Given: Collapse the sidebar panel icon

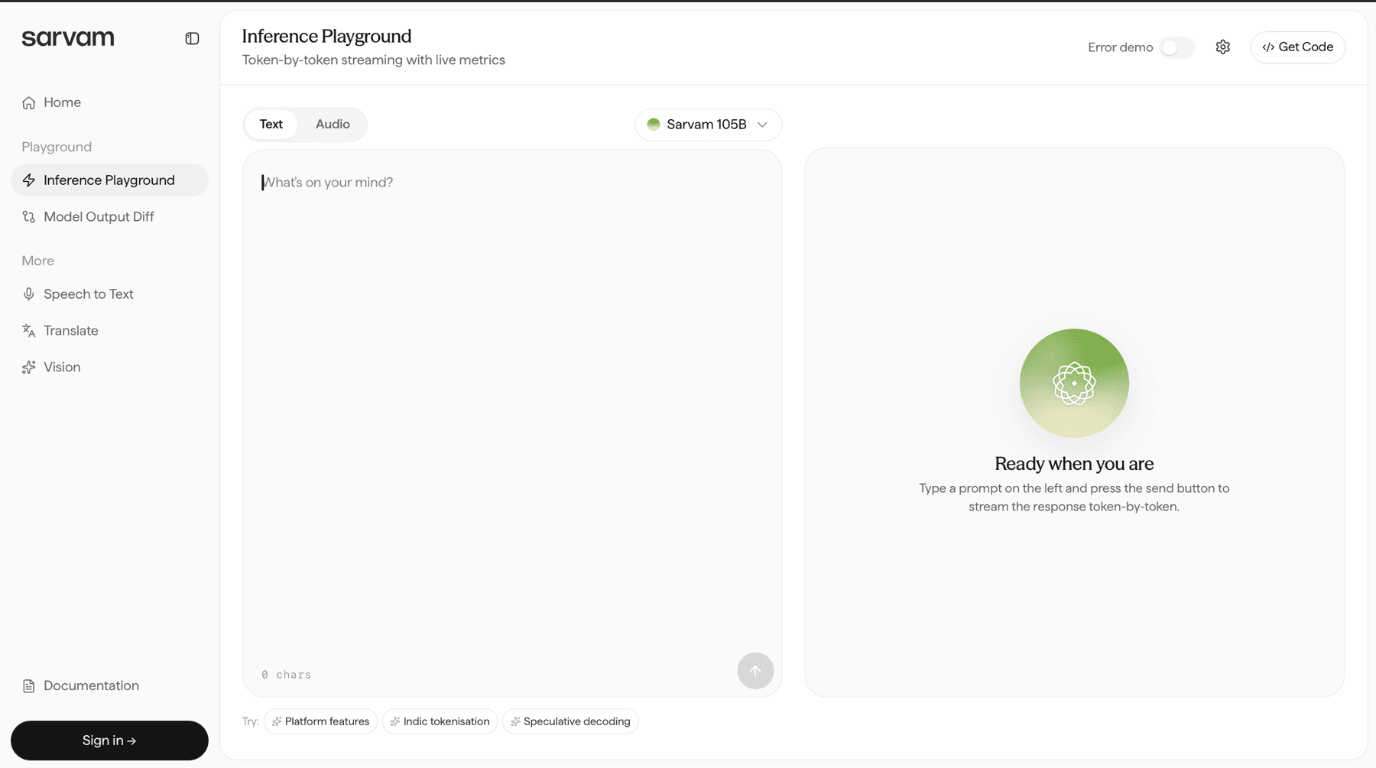Looking at the screenshot, I should [192, 38].
